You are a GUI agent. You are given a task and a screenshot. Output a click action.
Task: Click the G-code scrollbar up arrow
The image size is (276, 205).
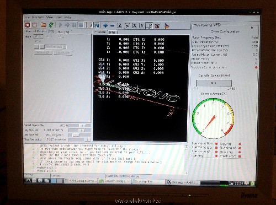186,147
